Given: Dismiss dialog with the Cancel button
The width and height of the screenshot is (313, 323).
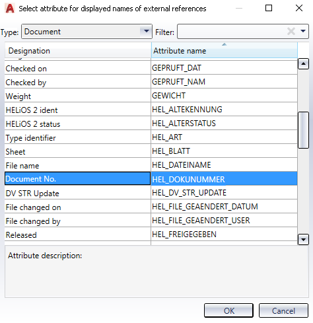Looking at the screenshot, I should tap(283, 310).
